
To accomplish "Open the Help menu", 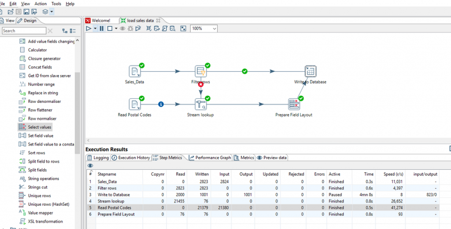I will (x=70, y=4).
